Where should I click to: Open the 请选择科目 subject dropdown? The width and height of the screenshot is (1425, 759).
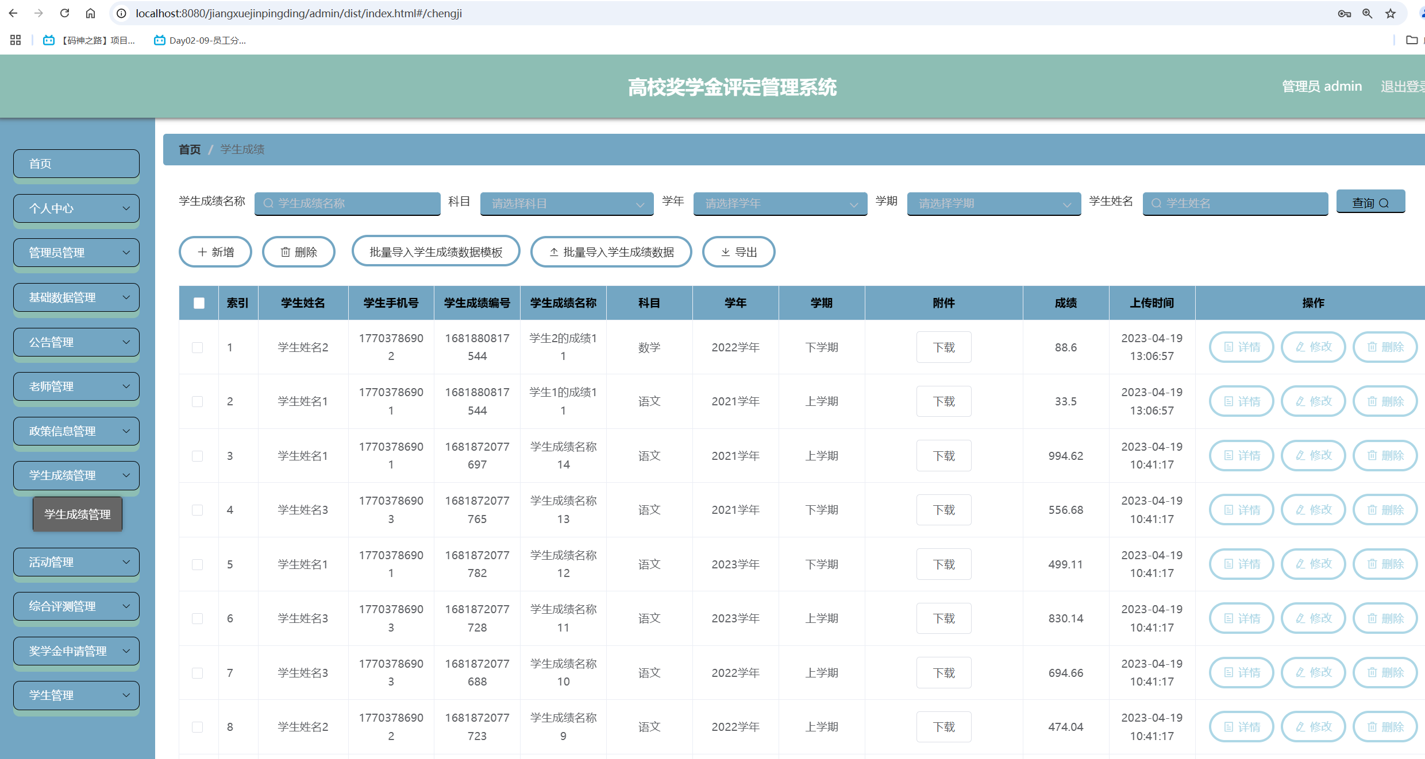click(x=567, y=203)
